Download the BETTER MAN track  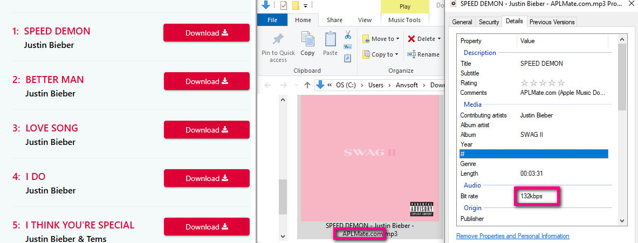click(207, 81)
